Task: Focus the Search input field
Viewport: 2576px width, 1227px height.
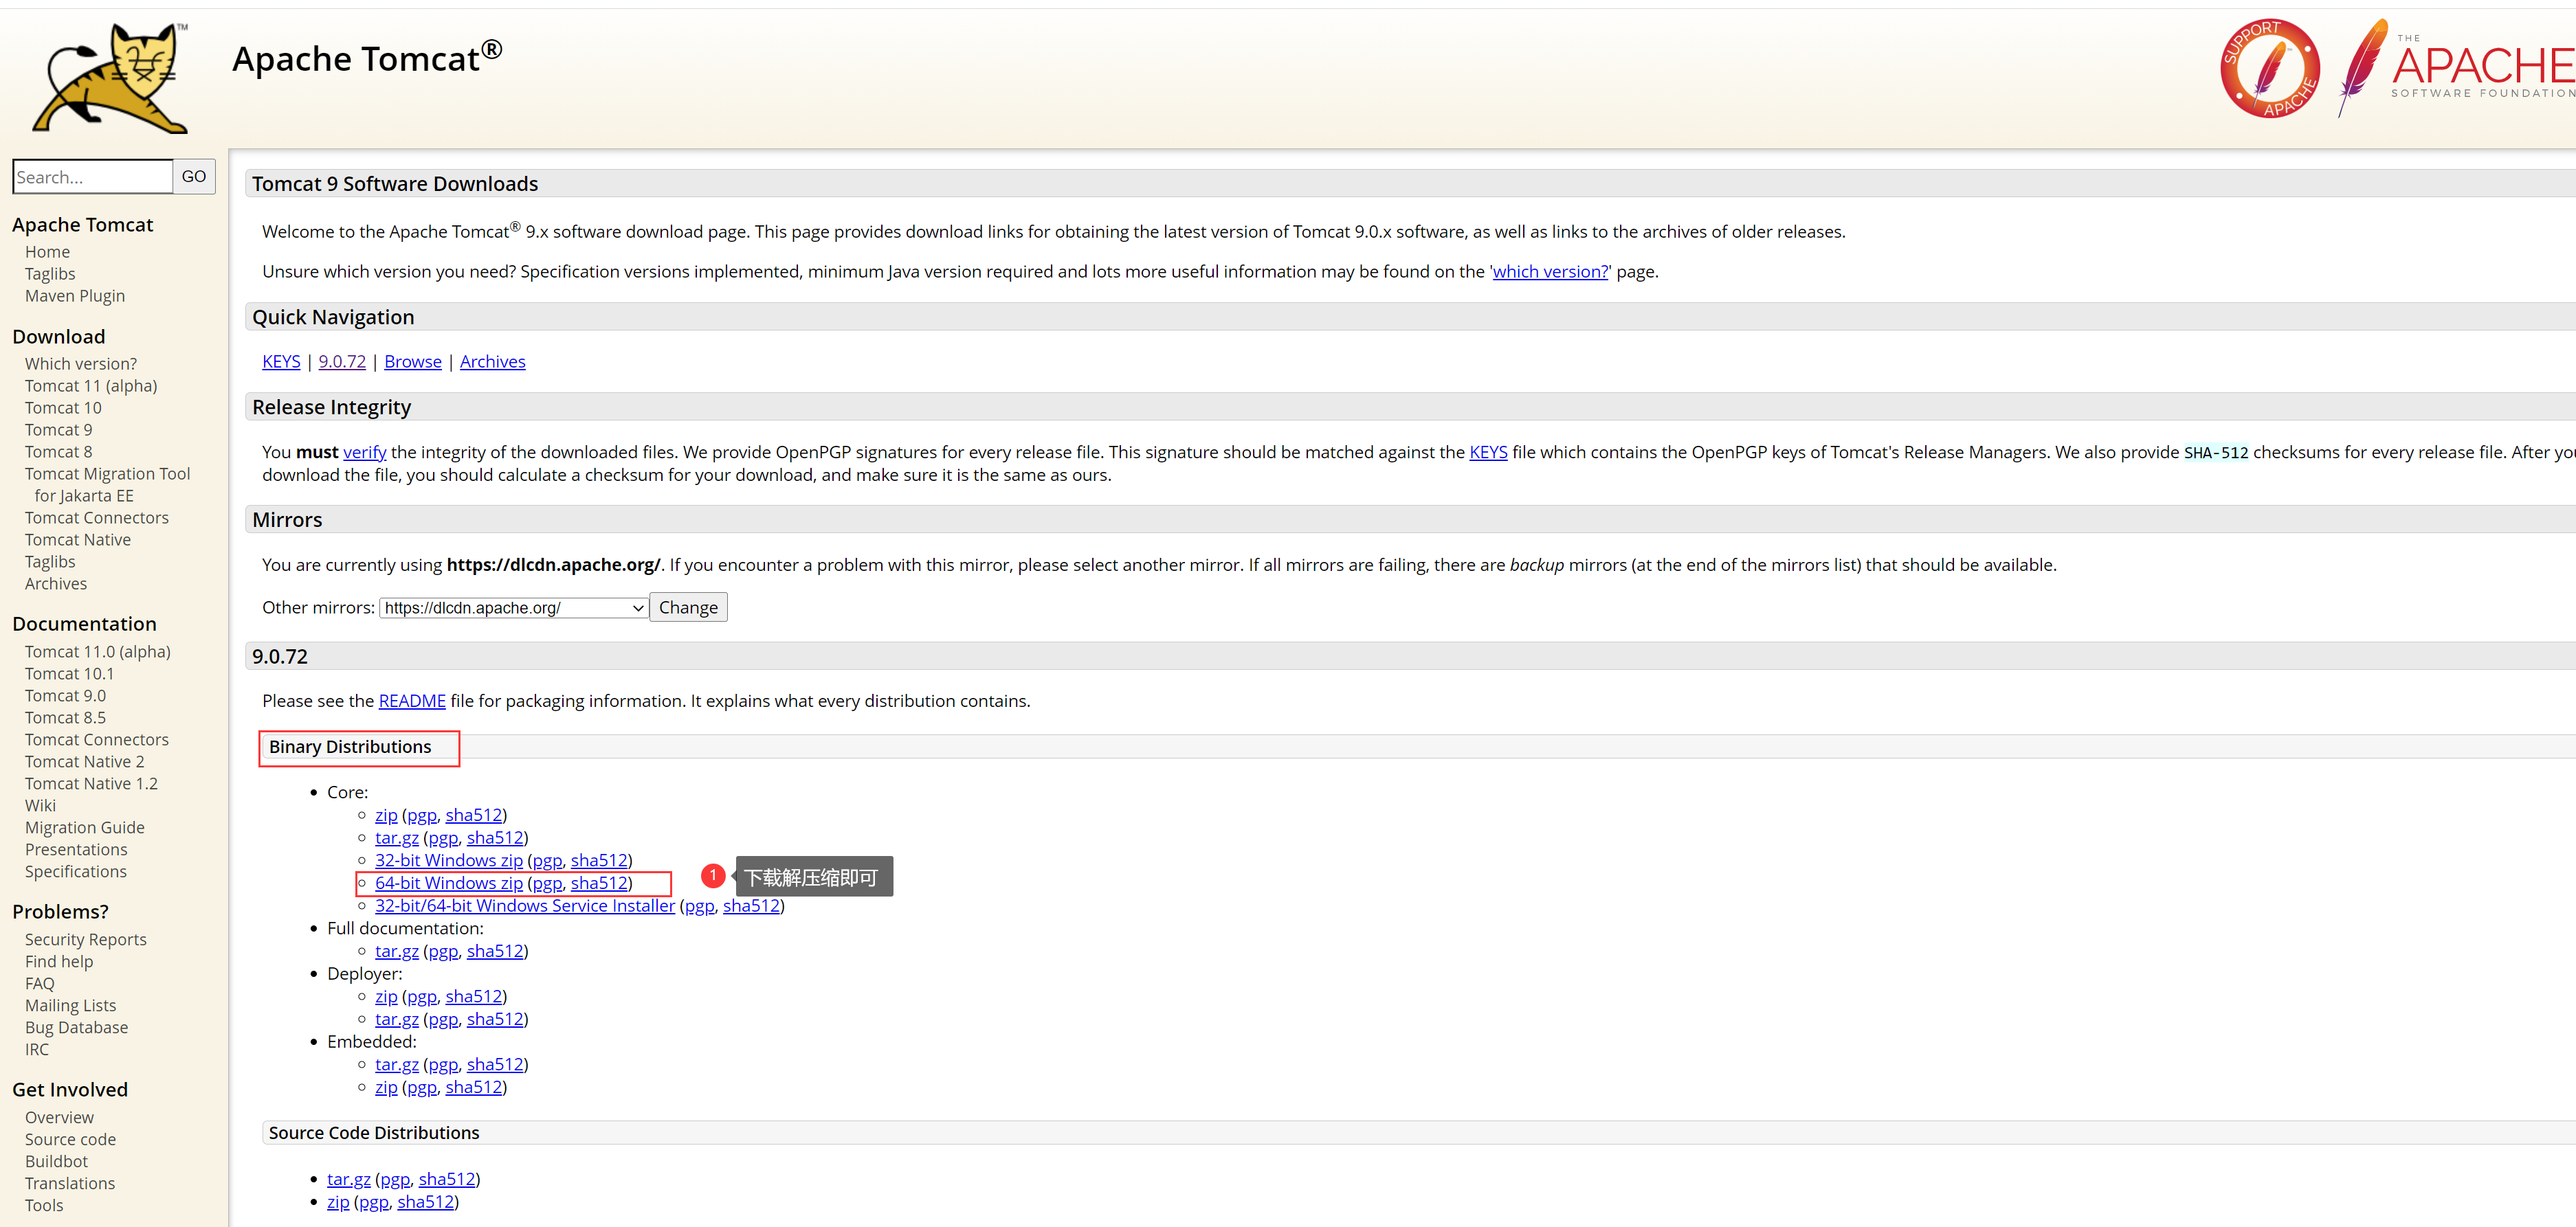Action: point(92,177)
